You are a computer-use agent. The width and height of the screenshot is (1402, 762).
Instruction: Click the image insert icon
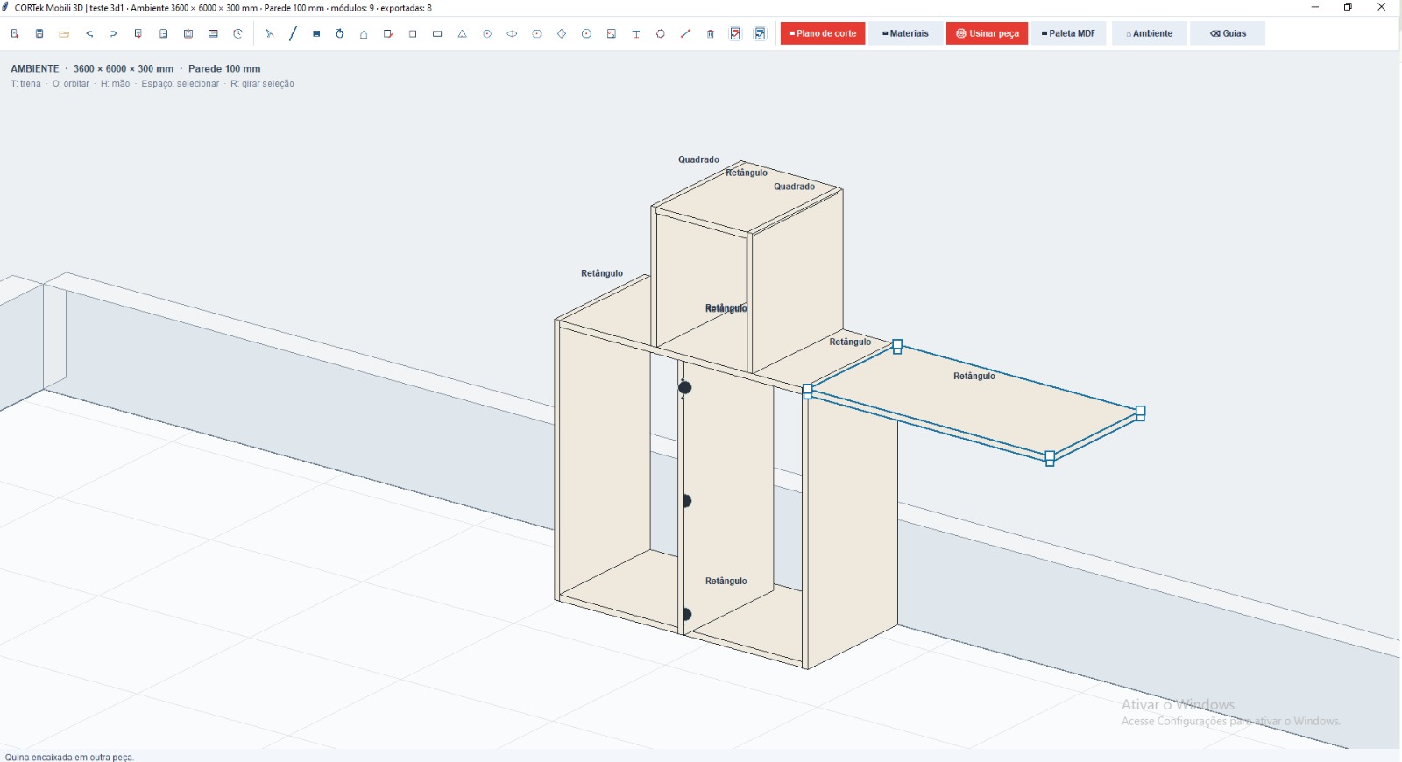(612, 33)
